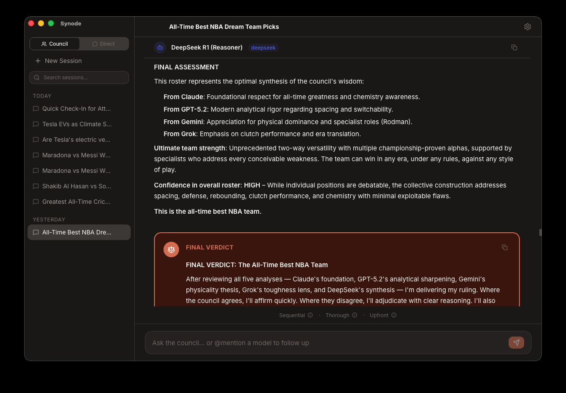This screenshot has height=393, width=566.
Task: Open Quick Check-In session
Action: coord(76,109)
